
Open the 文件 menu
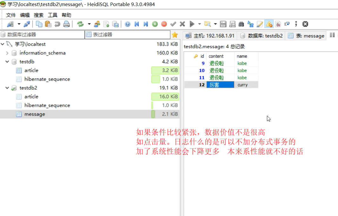tap(11, 15)
